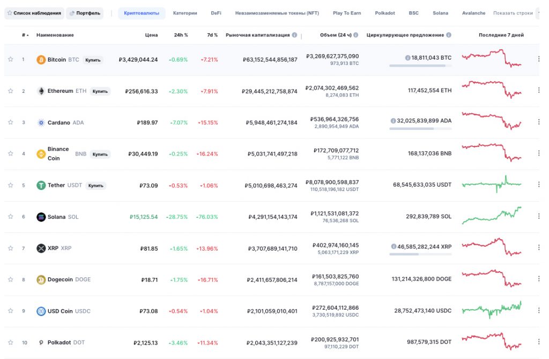Star Ethereum to add to watchlist
The width and height of the screenshot is (549, 359).
(x=11, y=91)
